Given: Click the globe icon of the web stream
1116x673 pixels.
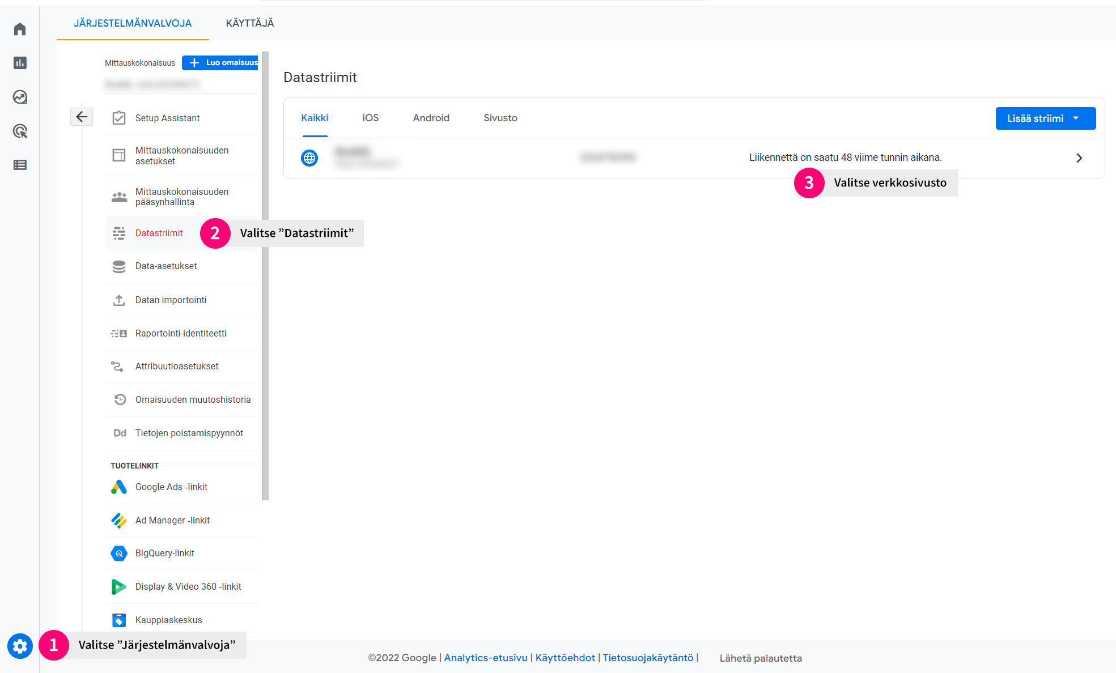Looking at the screenshot, I should pos(309,158).
